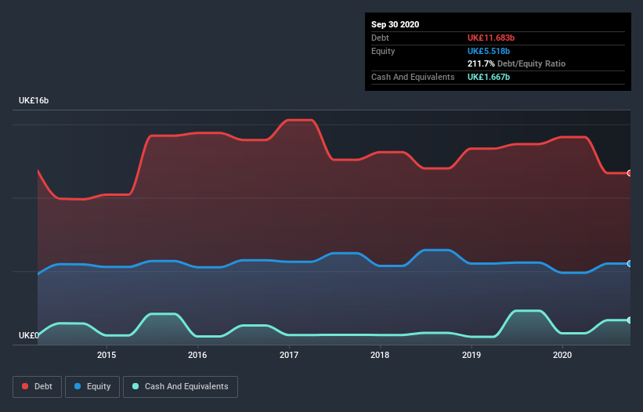The height and width of the screenshot is (412, 643).
Task: Click the red Debt endpoint marker
Action: (630, 173)
